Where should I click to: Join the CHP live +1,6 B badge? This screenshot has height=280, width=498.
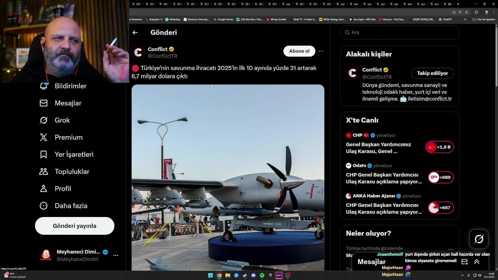(x=440, y=147)
